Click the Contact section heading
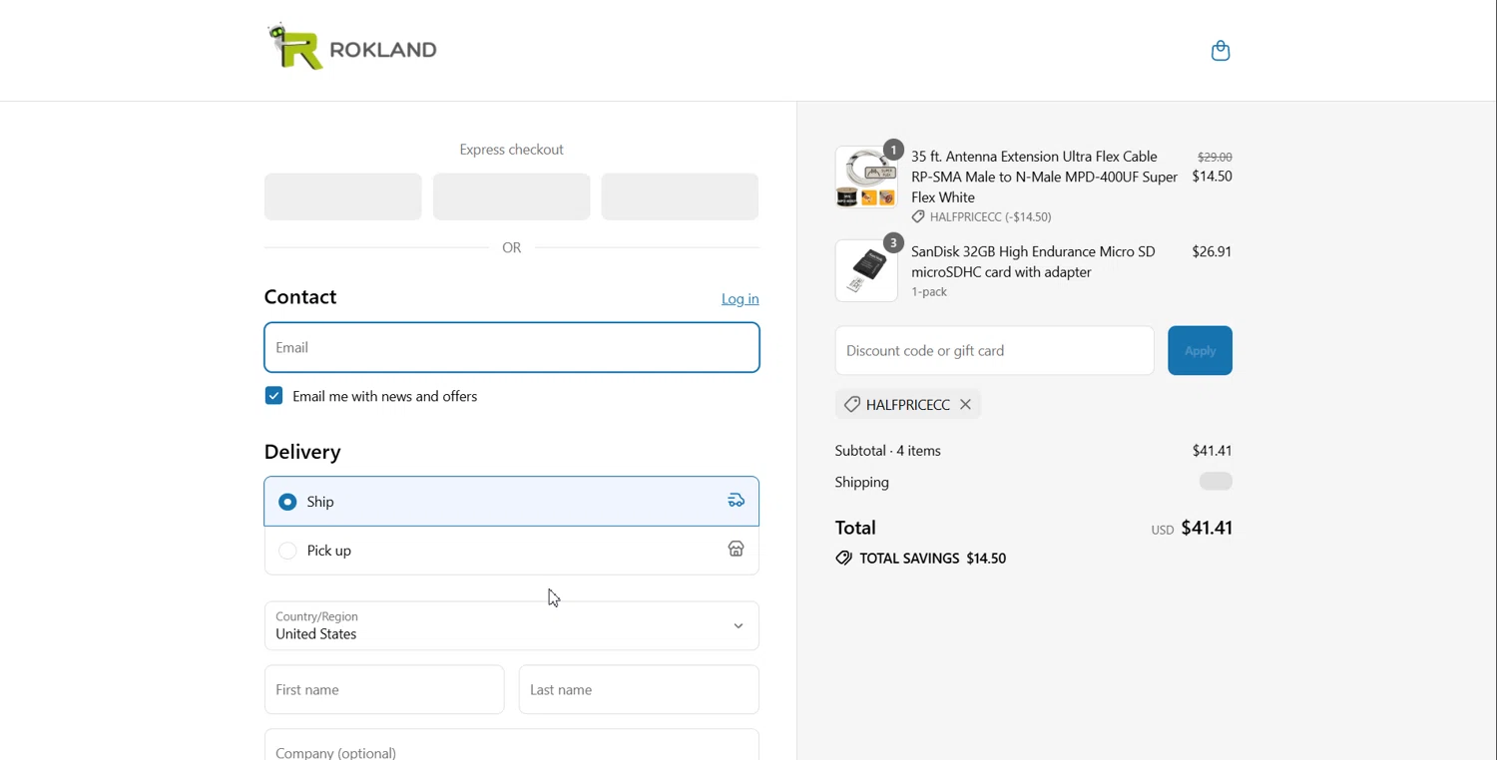 pyautogui.click(x=300, y=297)
